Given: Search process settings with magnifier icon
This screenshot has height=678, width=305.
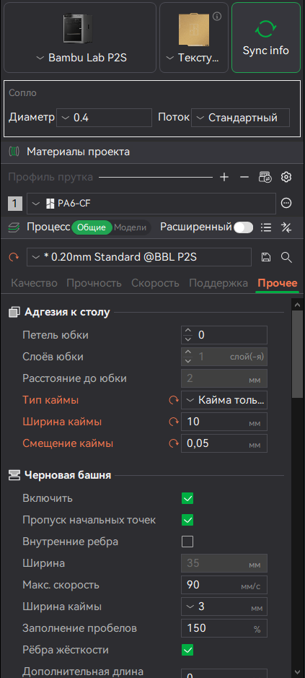Looking at the screenshot, I should (286, 258).
